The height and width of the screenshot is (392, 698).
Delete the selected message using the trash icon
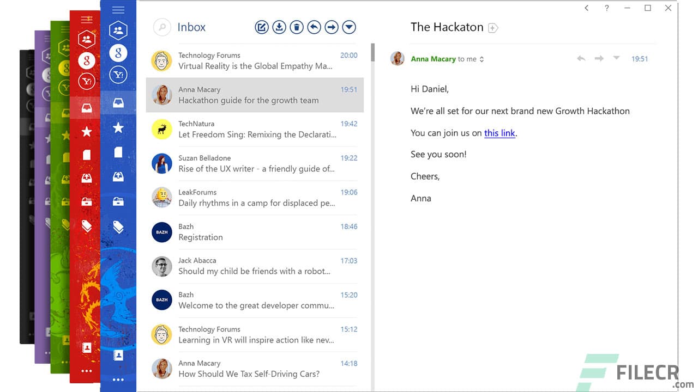pyautogui.click(x=297, y=27)
